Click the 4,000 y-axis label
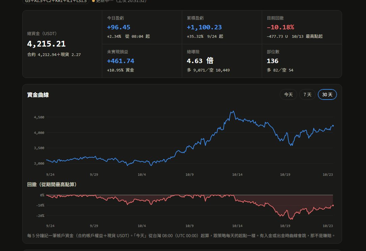Screen dimensions: 366x251 39,133
